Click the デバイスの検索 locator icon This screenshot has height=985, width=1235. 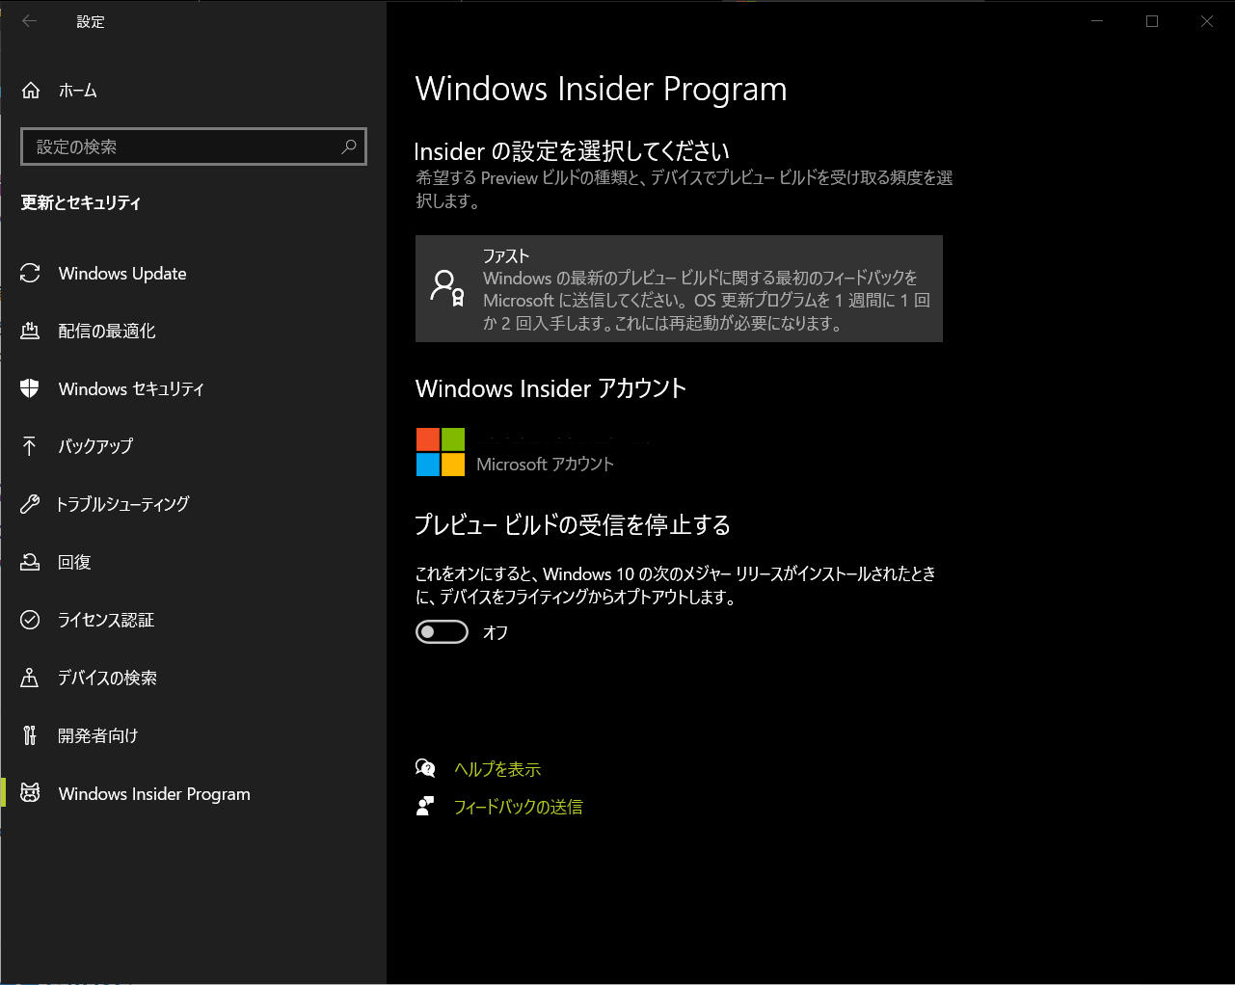pos(30,678)
